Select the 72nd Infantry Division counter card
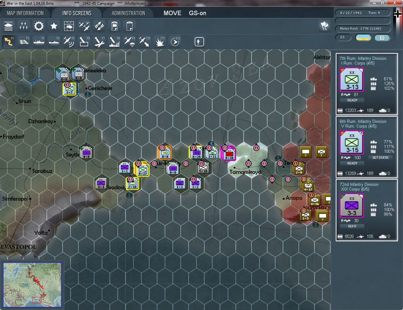Image resolution: width=403 pixels, height=310 pixels. [x=352, y=206]
